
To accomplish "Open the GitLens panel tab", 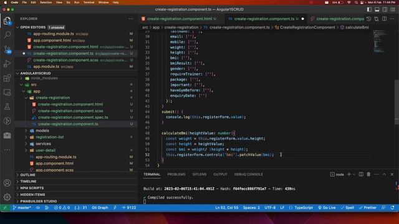I will (x=199, y=174).
